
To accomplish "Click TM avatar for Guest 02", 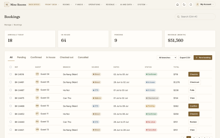I will 37,90.
